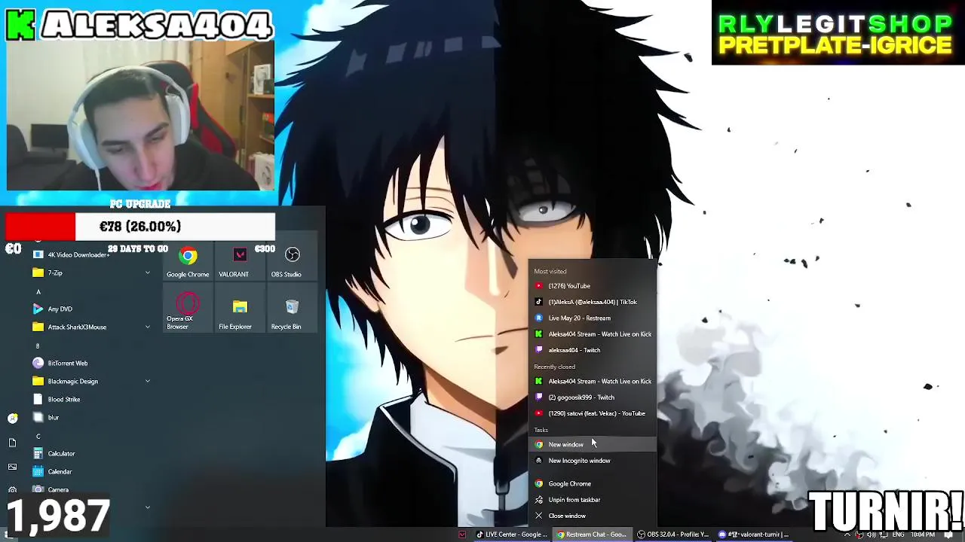Jump to letter B in app list
This screenshot has width=965, height=542.
(x=38, y=346)
